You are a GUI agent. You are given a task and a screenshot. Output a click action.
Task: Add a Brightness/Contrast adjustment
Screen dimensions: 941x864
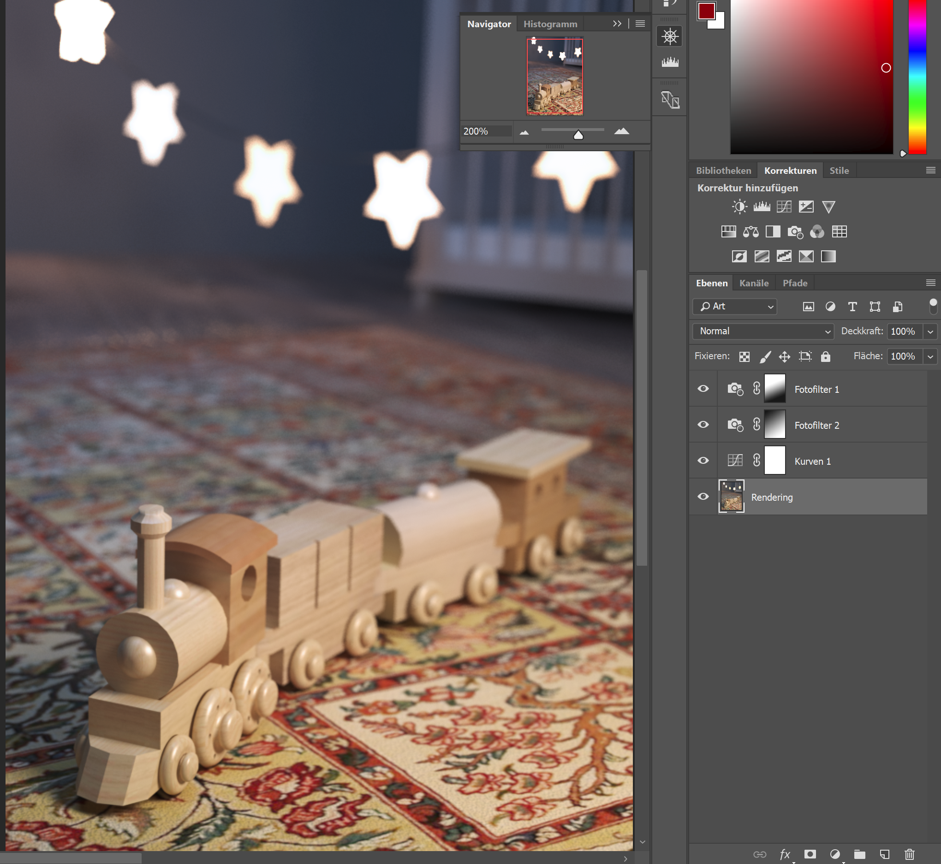click(739, 207)
